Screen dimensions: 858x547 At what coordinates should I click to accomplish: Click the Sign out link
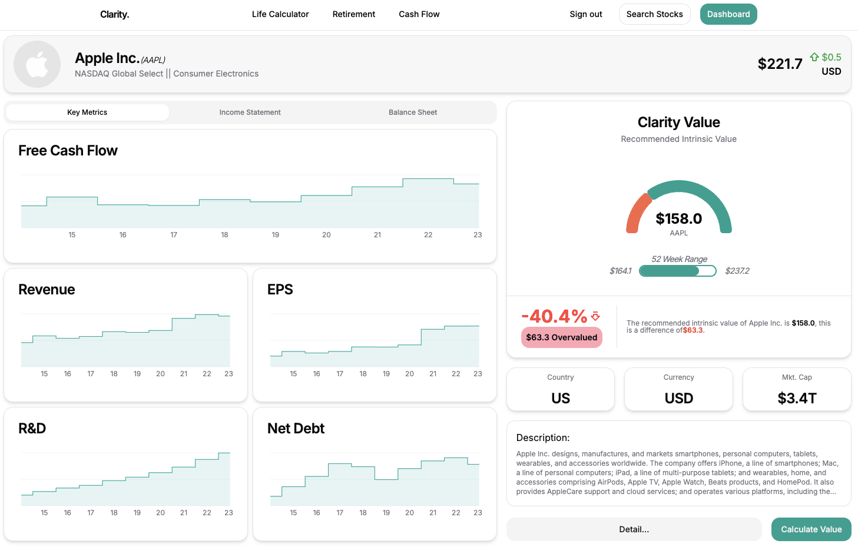click(x=585, y=14)
